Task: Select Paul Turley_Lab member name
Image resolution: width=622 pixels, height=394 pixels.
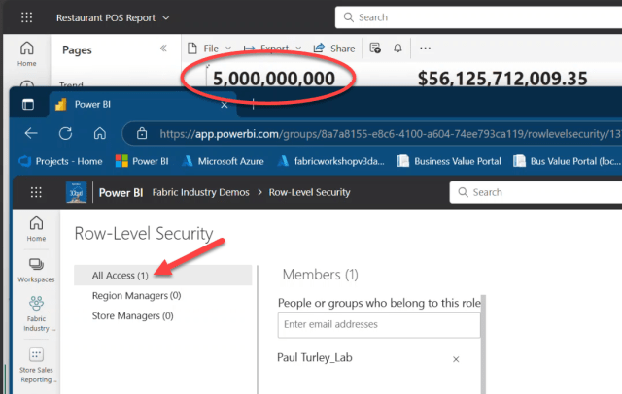Action: coord(315,357)
